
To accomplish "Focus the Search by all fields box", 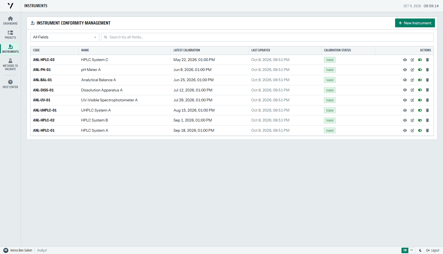I will [x=267, y=37].
